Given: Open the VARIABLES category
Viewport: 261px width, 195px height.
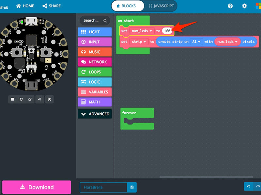Looking at the screenshot, I should [x=95, y=92].
